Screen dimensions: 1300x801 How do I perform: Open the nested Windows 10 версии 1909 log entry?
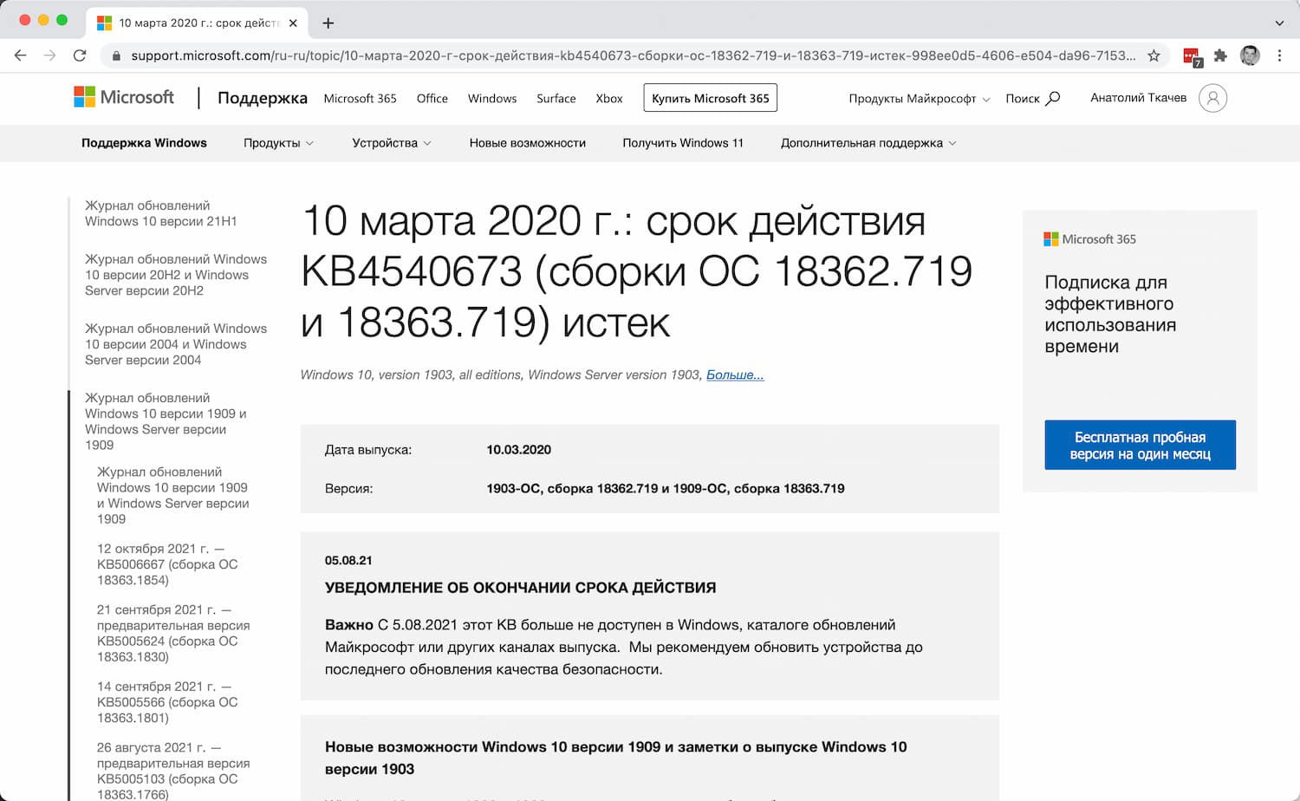tap(173, 495)
